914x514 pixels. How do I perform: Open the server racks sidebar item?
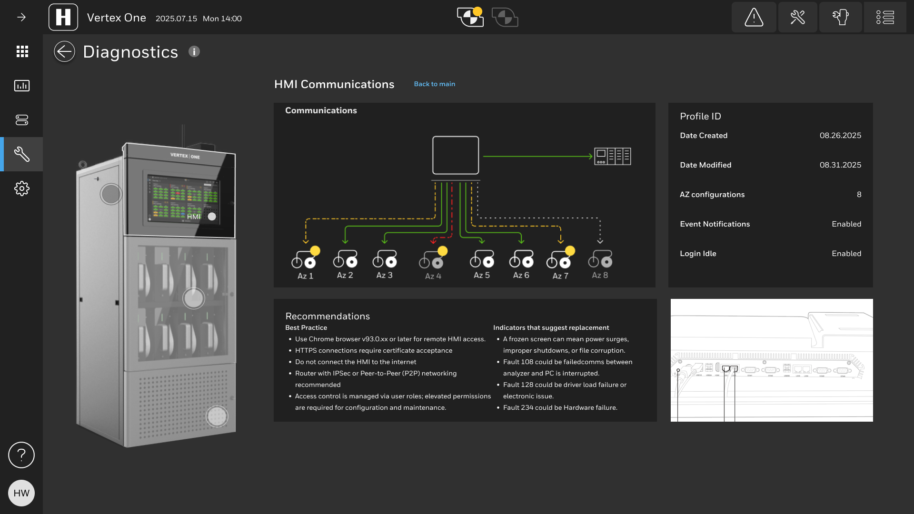click(22, 120)
